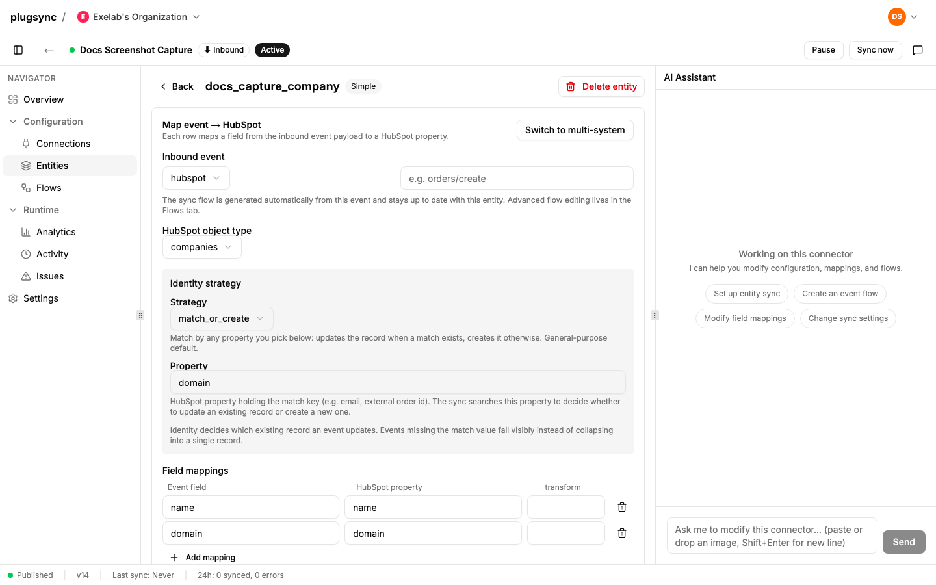Viewport: 936px width, 585px height.
Task: Open the match_or_create strategy dropdown
Action: click(222, 318)
